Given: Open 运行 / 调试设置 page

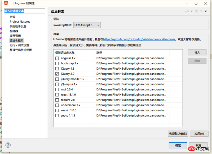Looking at the screenshot, I should pyautogui.click(x=19, y=45).
